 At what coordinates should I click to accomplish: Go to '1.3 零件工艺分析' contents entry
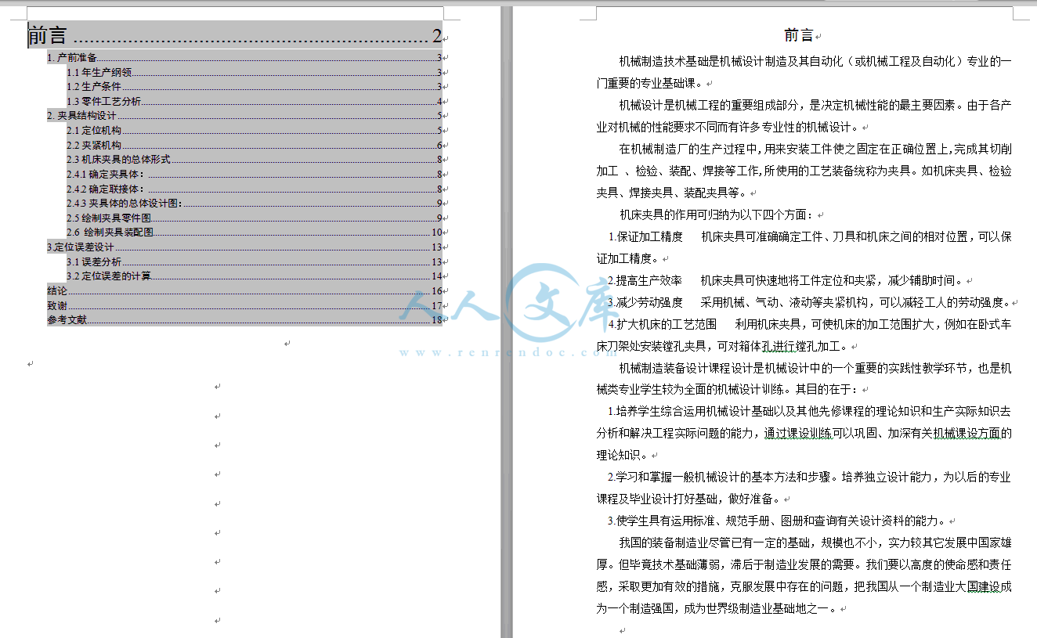(x=255, y=101)
